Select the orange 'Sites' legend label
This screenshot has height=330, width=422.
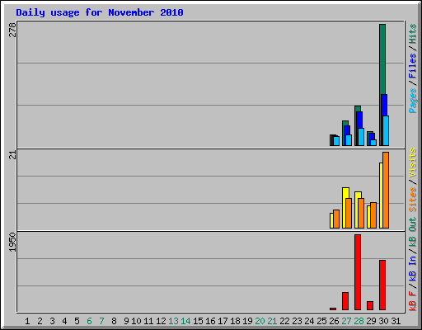pos(412,200)
